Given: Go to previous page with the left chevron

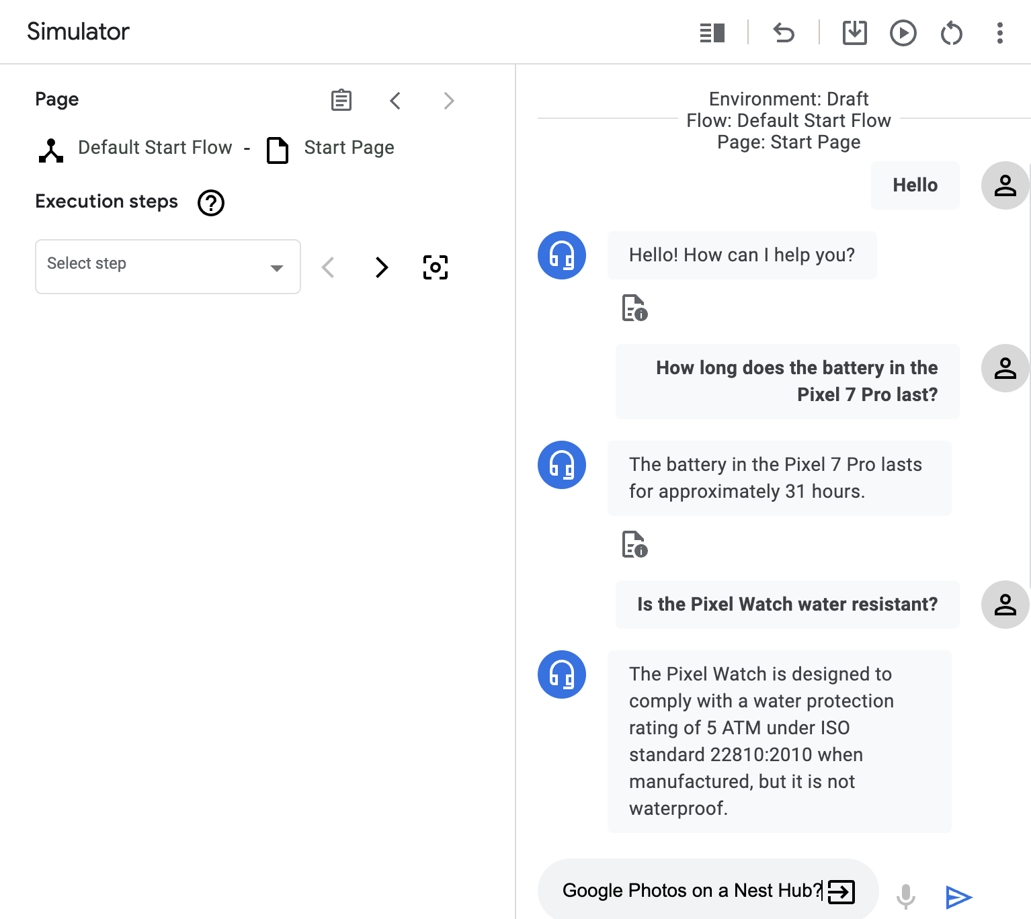Looking at the screenshot, I should pos(395,100).
